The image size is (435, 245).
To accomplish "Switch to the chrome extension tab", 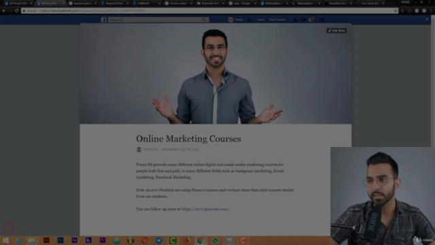I will (178, 3).
